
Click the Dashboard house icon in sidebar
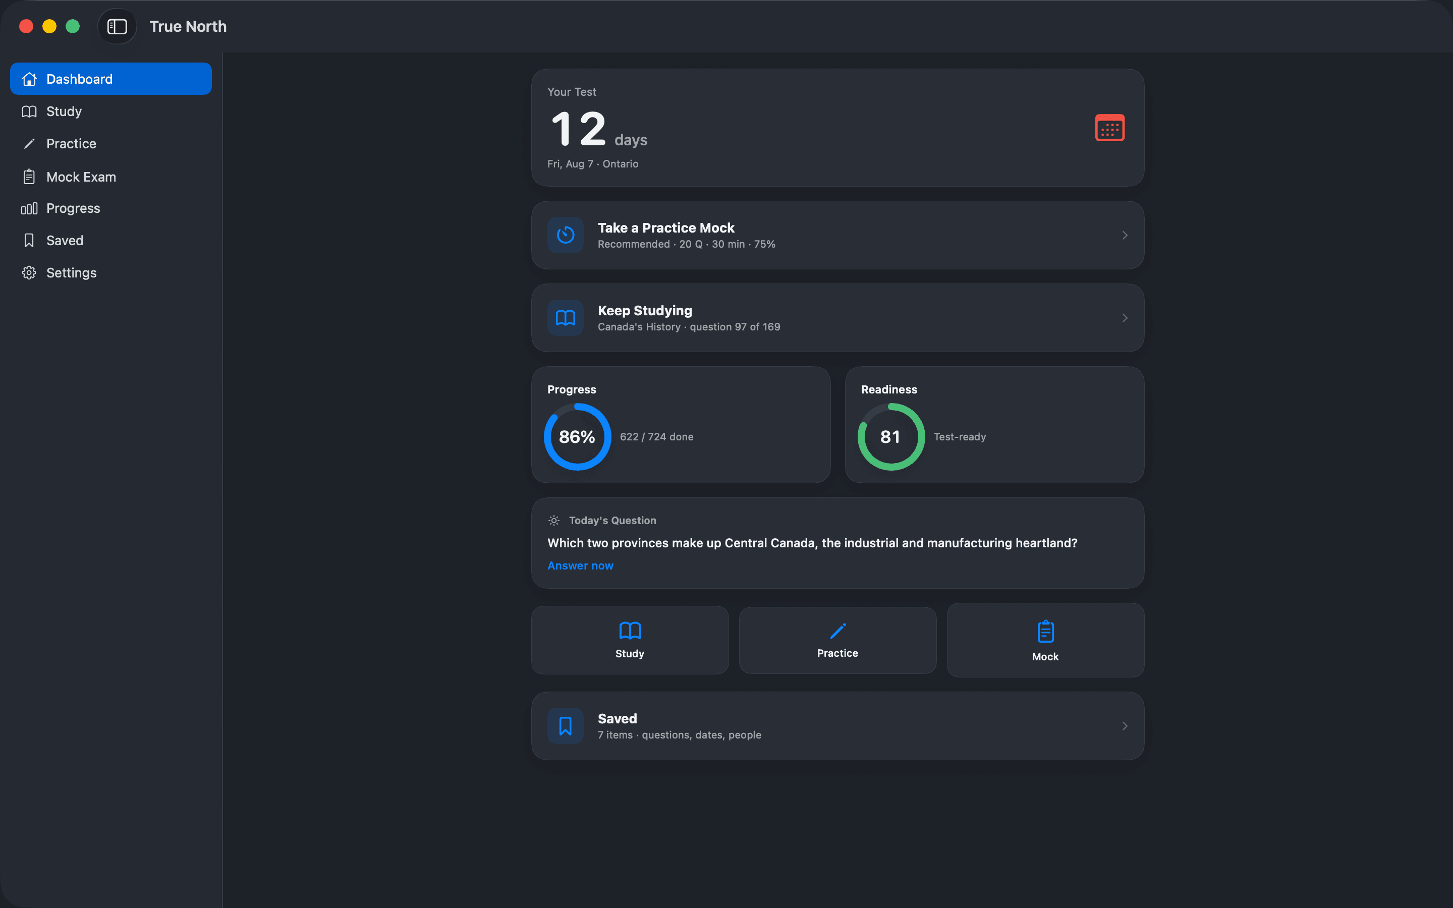[x=29, y=79]
